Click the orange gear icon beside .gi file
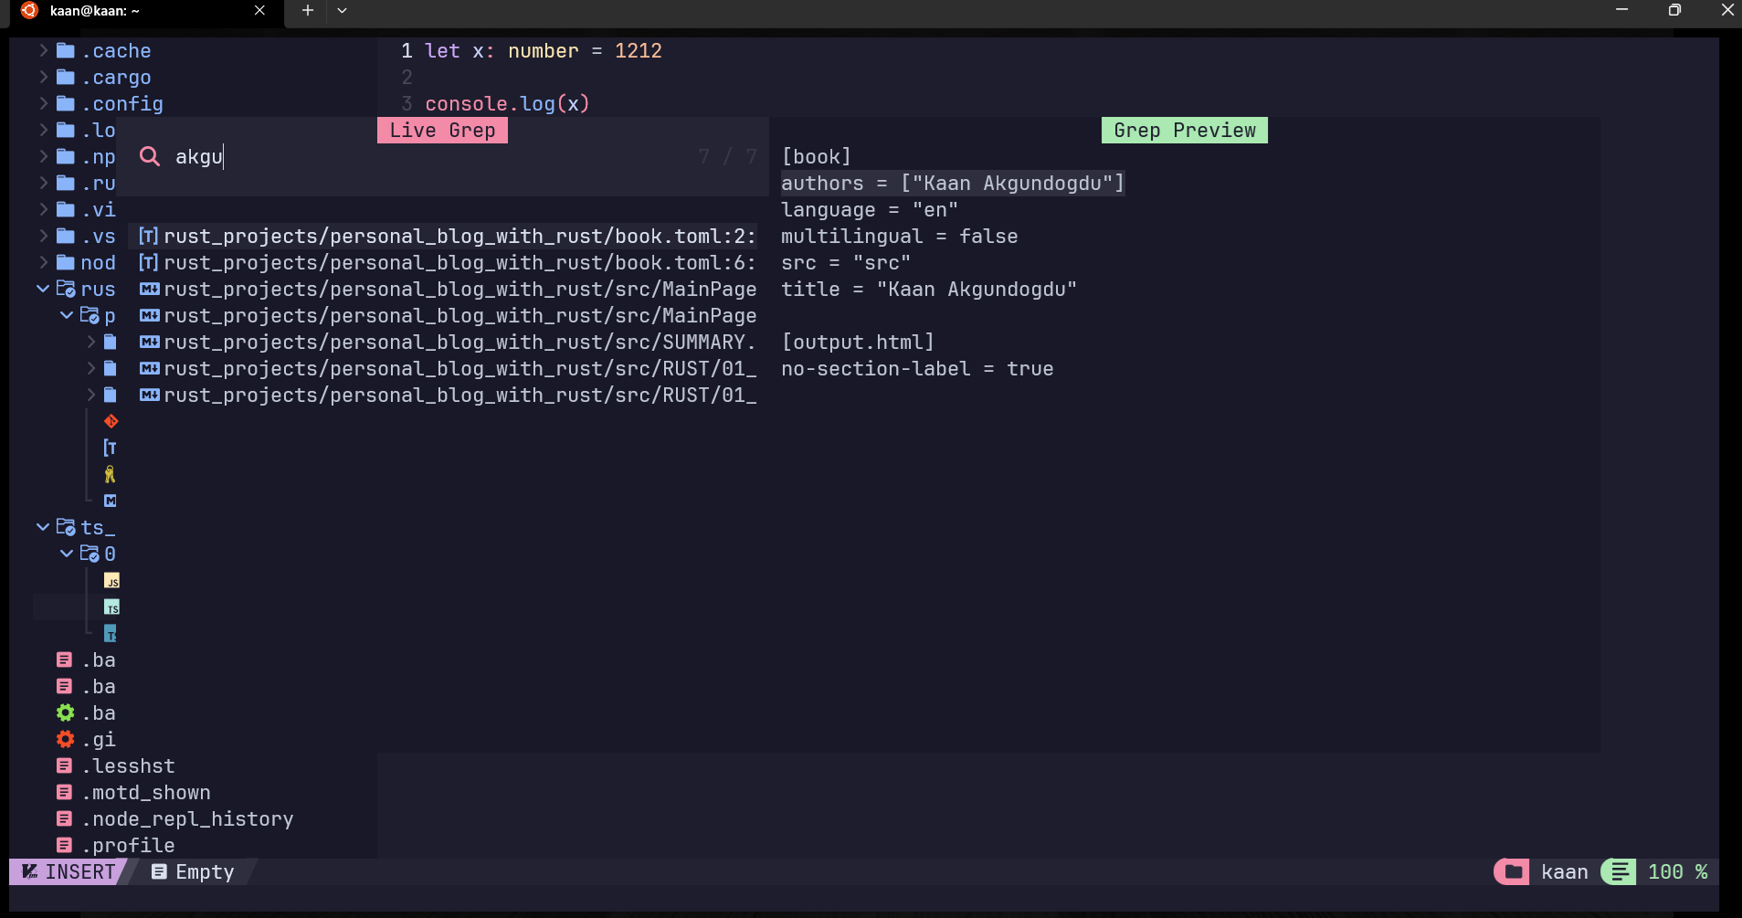Image resolution: width=1742 pixels, height=918 pixels. [65, 739]
